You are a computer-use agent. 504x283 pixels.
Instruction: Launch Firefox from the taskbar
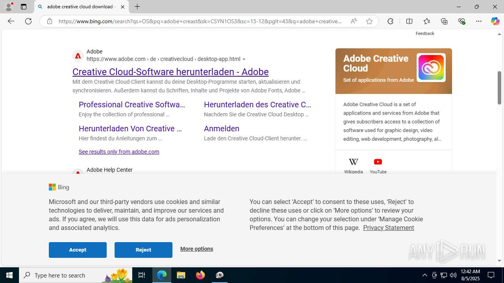pyautogui.click(x=200, y=275)
